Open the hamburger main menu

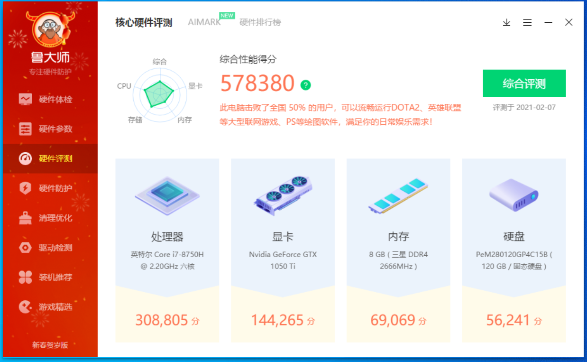[527, 22]
